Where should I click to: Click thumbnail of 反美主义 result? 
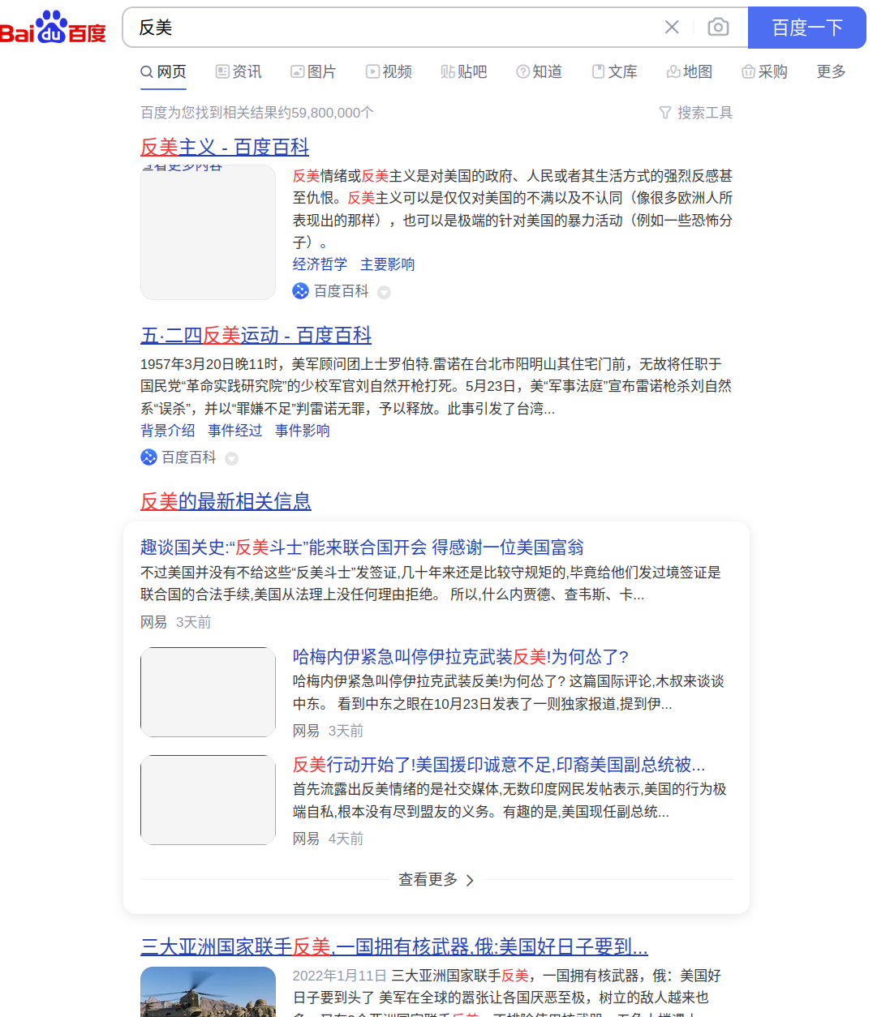coord(208,233)
